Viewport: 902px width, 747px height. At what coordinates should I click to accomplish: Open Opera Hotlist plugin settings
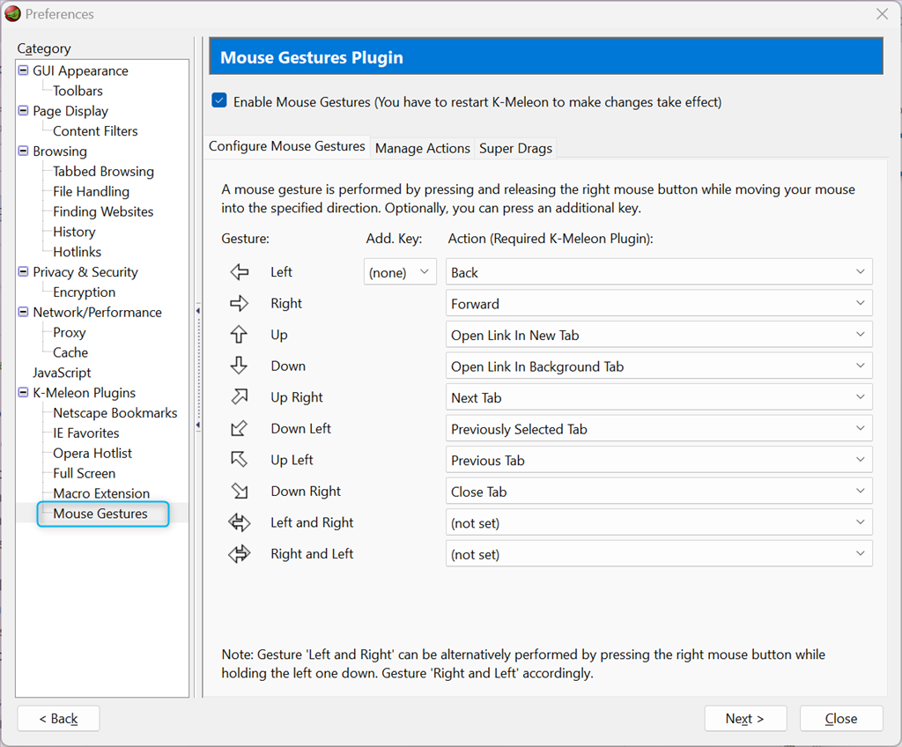point(92,454)
